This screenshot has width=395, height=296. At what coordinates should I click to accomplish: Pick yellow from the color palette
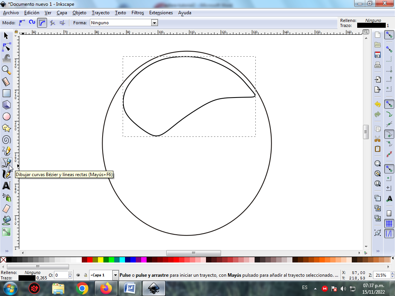pyautogui.click(x=101, y=259)
